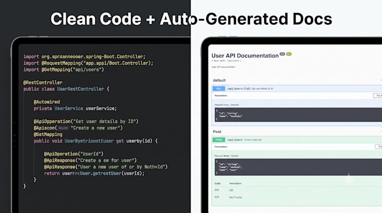Screen dimensions: 382x213
Task: Select the 404 Not Found response row
Action: tap(297, 197)
